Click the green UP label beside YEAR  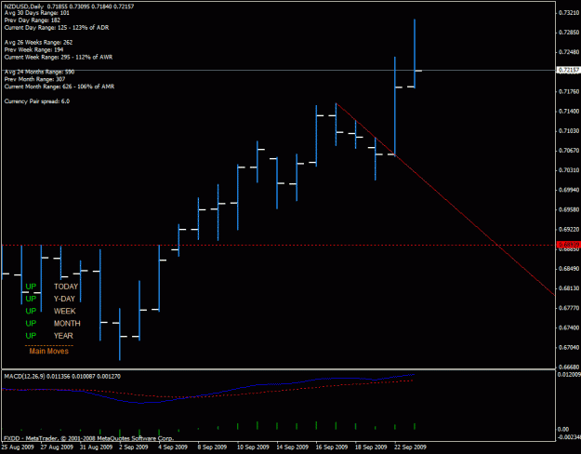pyautogui.click(x=31, y=336)
